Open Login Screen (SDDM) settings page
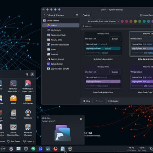 coord(61,69)
